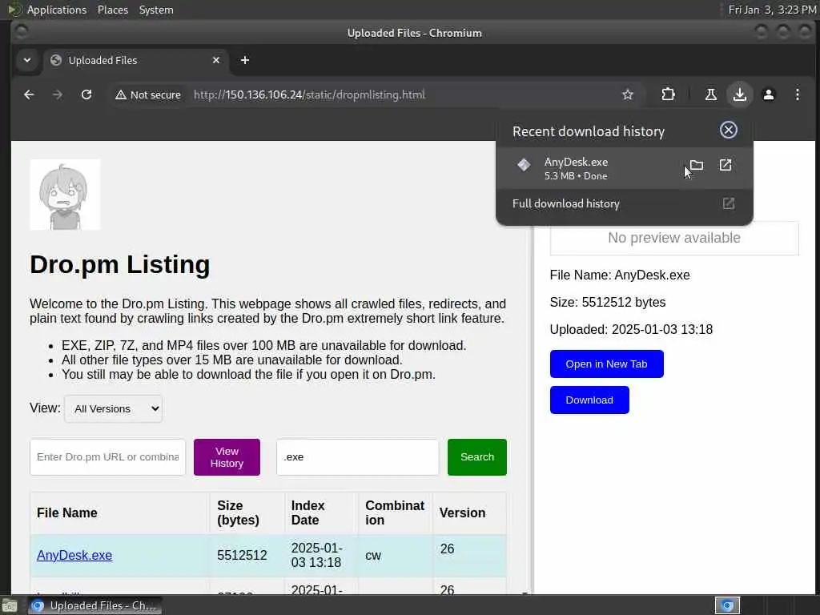Open Full download history
This screenshot has width=820, height=615.
coord(624,203)
